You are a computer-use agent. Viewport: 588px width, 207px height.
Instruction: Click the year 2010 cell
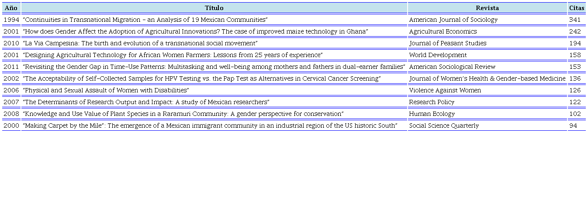tap(11, 43)
